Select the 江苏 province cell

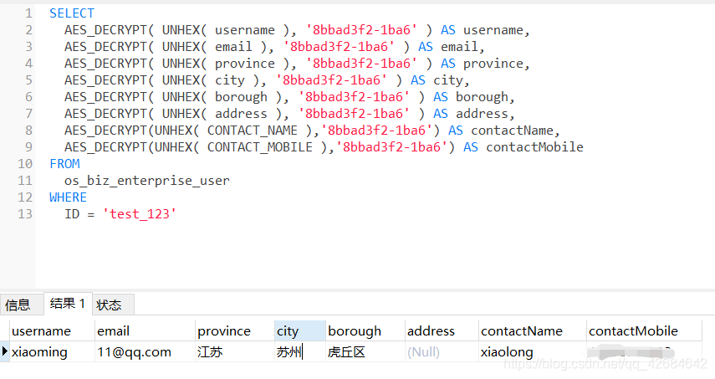pos(234,351)
